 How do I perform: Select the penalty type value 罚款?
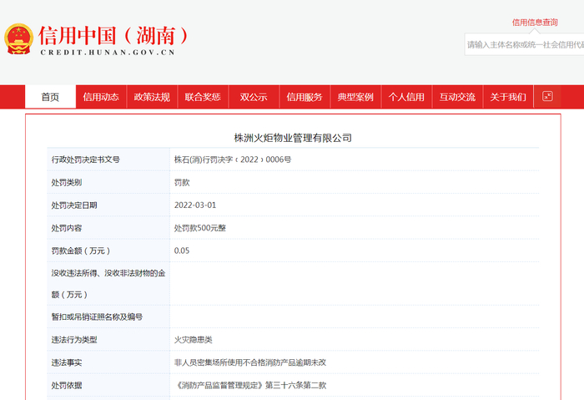(x=182, y=182)
